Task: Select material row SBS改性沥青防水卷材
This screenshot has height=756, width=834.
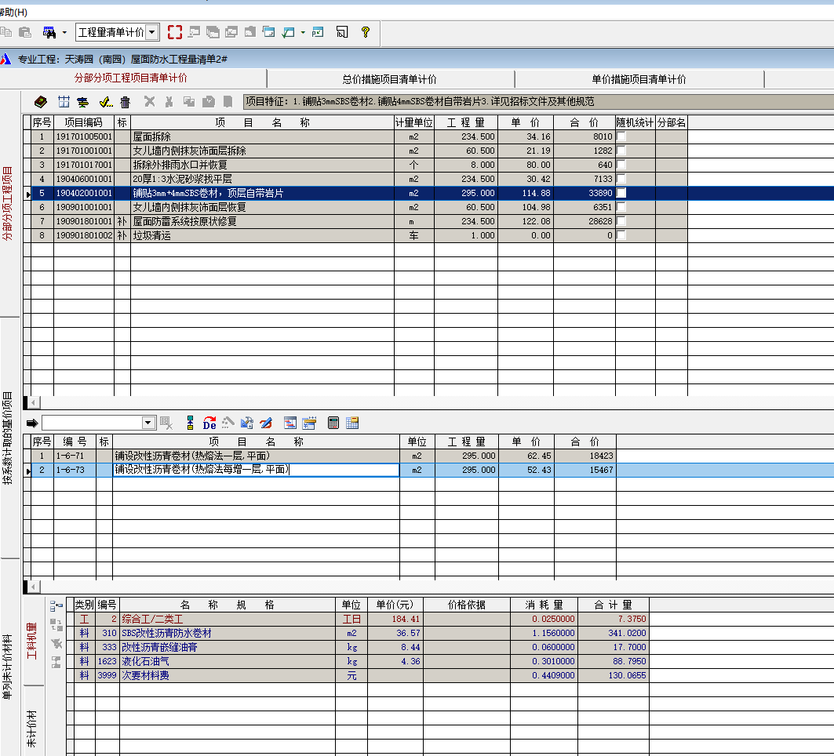Action: (x=361, y=633)
